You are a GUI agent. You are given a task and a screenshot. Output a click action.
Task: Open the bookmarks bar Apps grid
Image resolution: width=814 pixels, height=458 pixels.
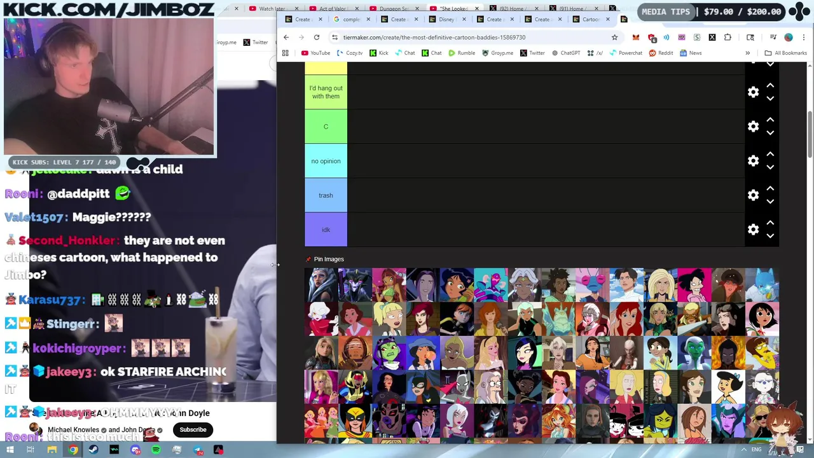[286, 53]
